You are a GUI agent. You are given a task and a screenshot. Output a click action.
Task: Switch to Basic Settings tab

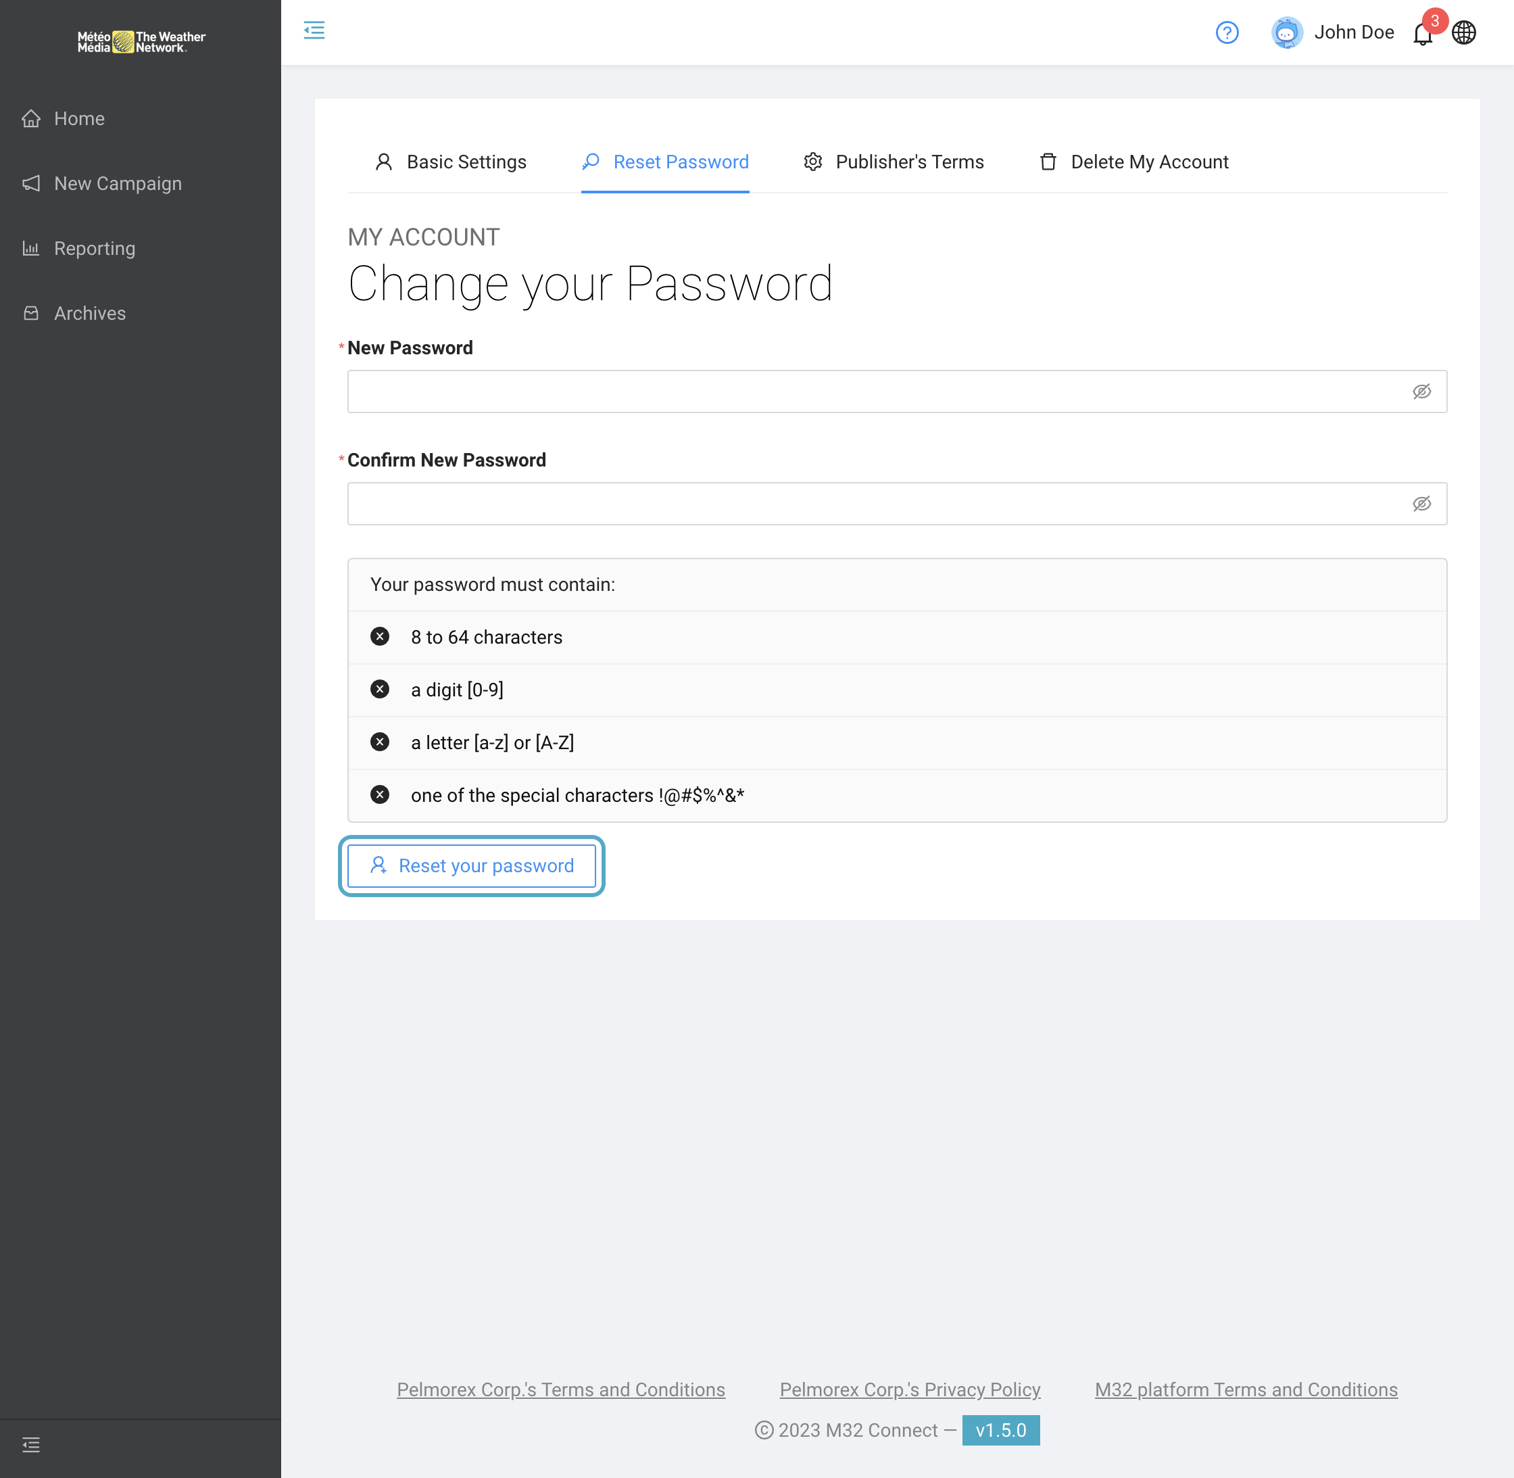[450, 162]
